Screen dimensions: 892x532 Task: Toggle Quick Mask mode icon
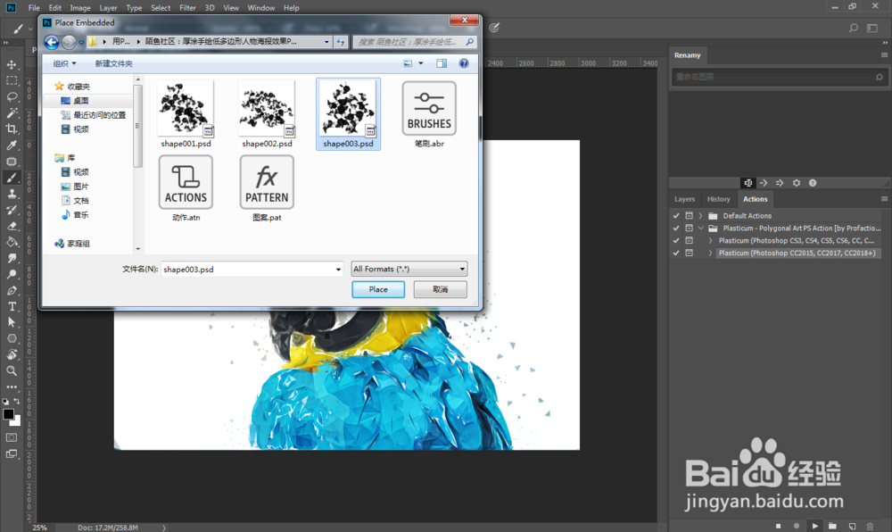click(12, 437)
